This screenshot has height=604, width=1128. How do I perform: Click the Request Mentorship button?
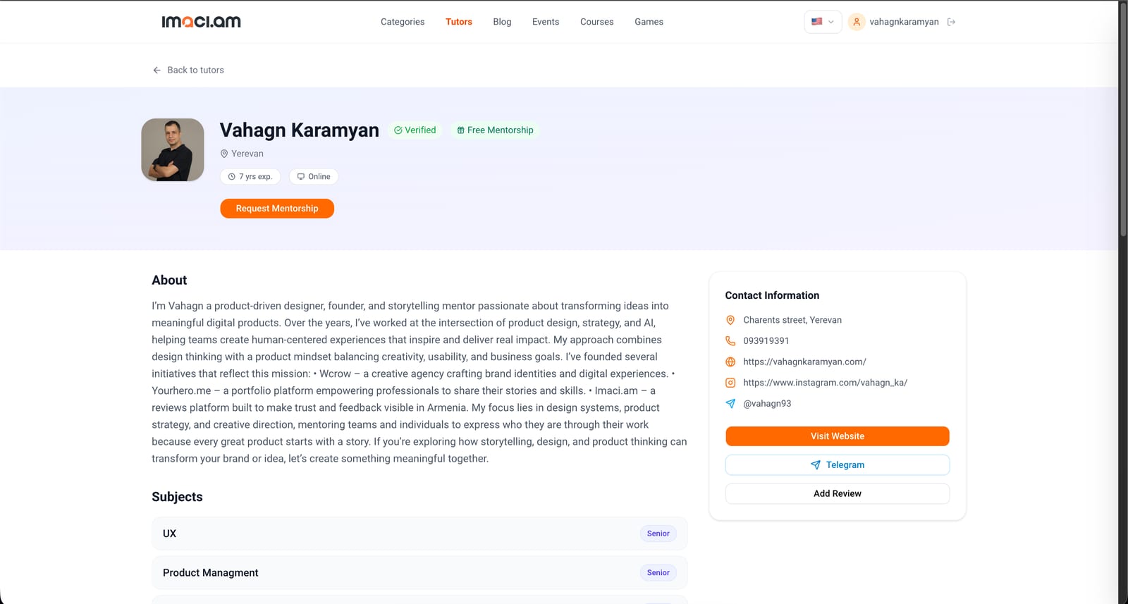coord(277,209)
